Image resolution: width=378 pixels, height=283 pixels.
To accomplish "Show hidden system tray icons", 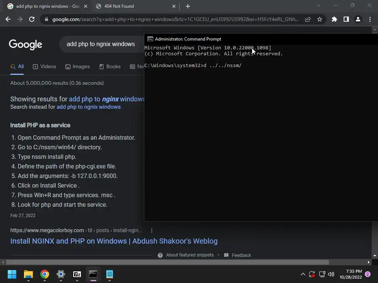I will click(x=303, y=274).
